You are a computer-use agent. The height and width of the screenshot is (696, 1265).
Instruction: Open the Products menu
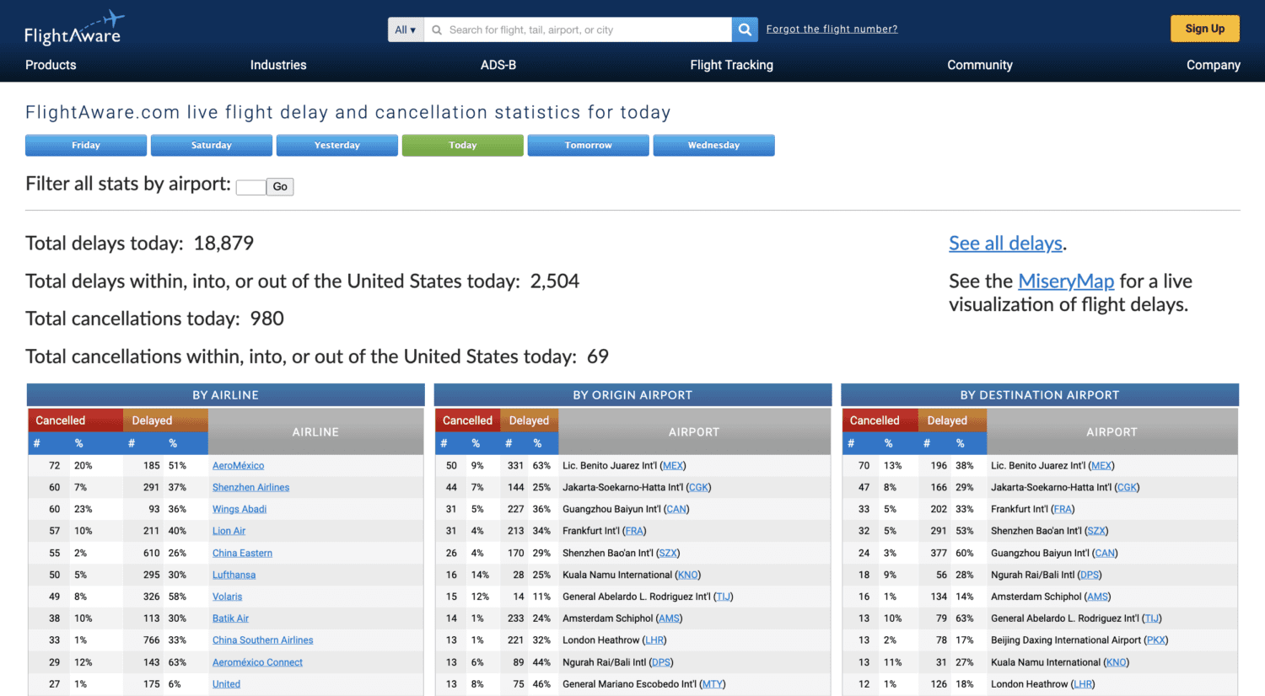[51, 65]
